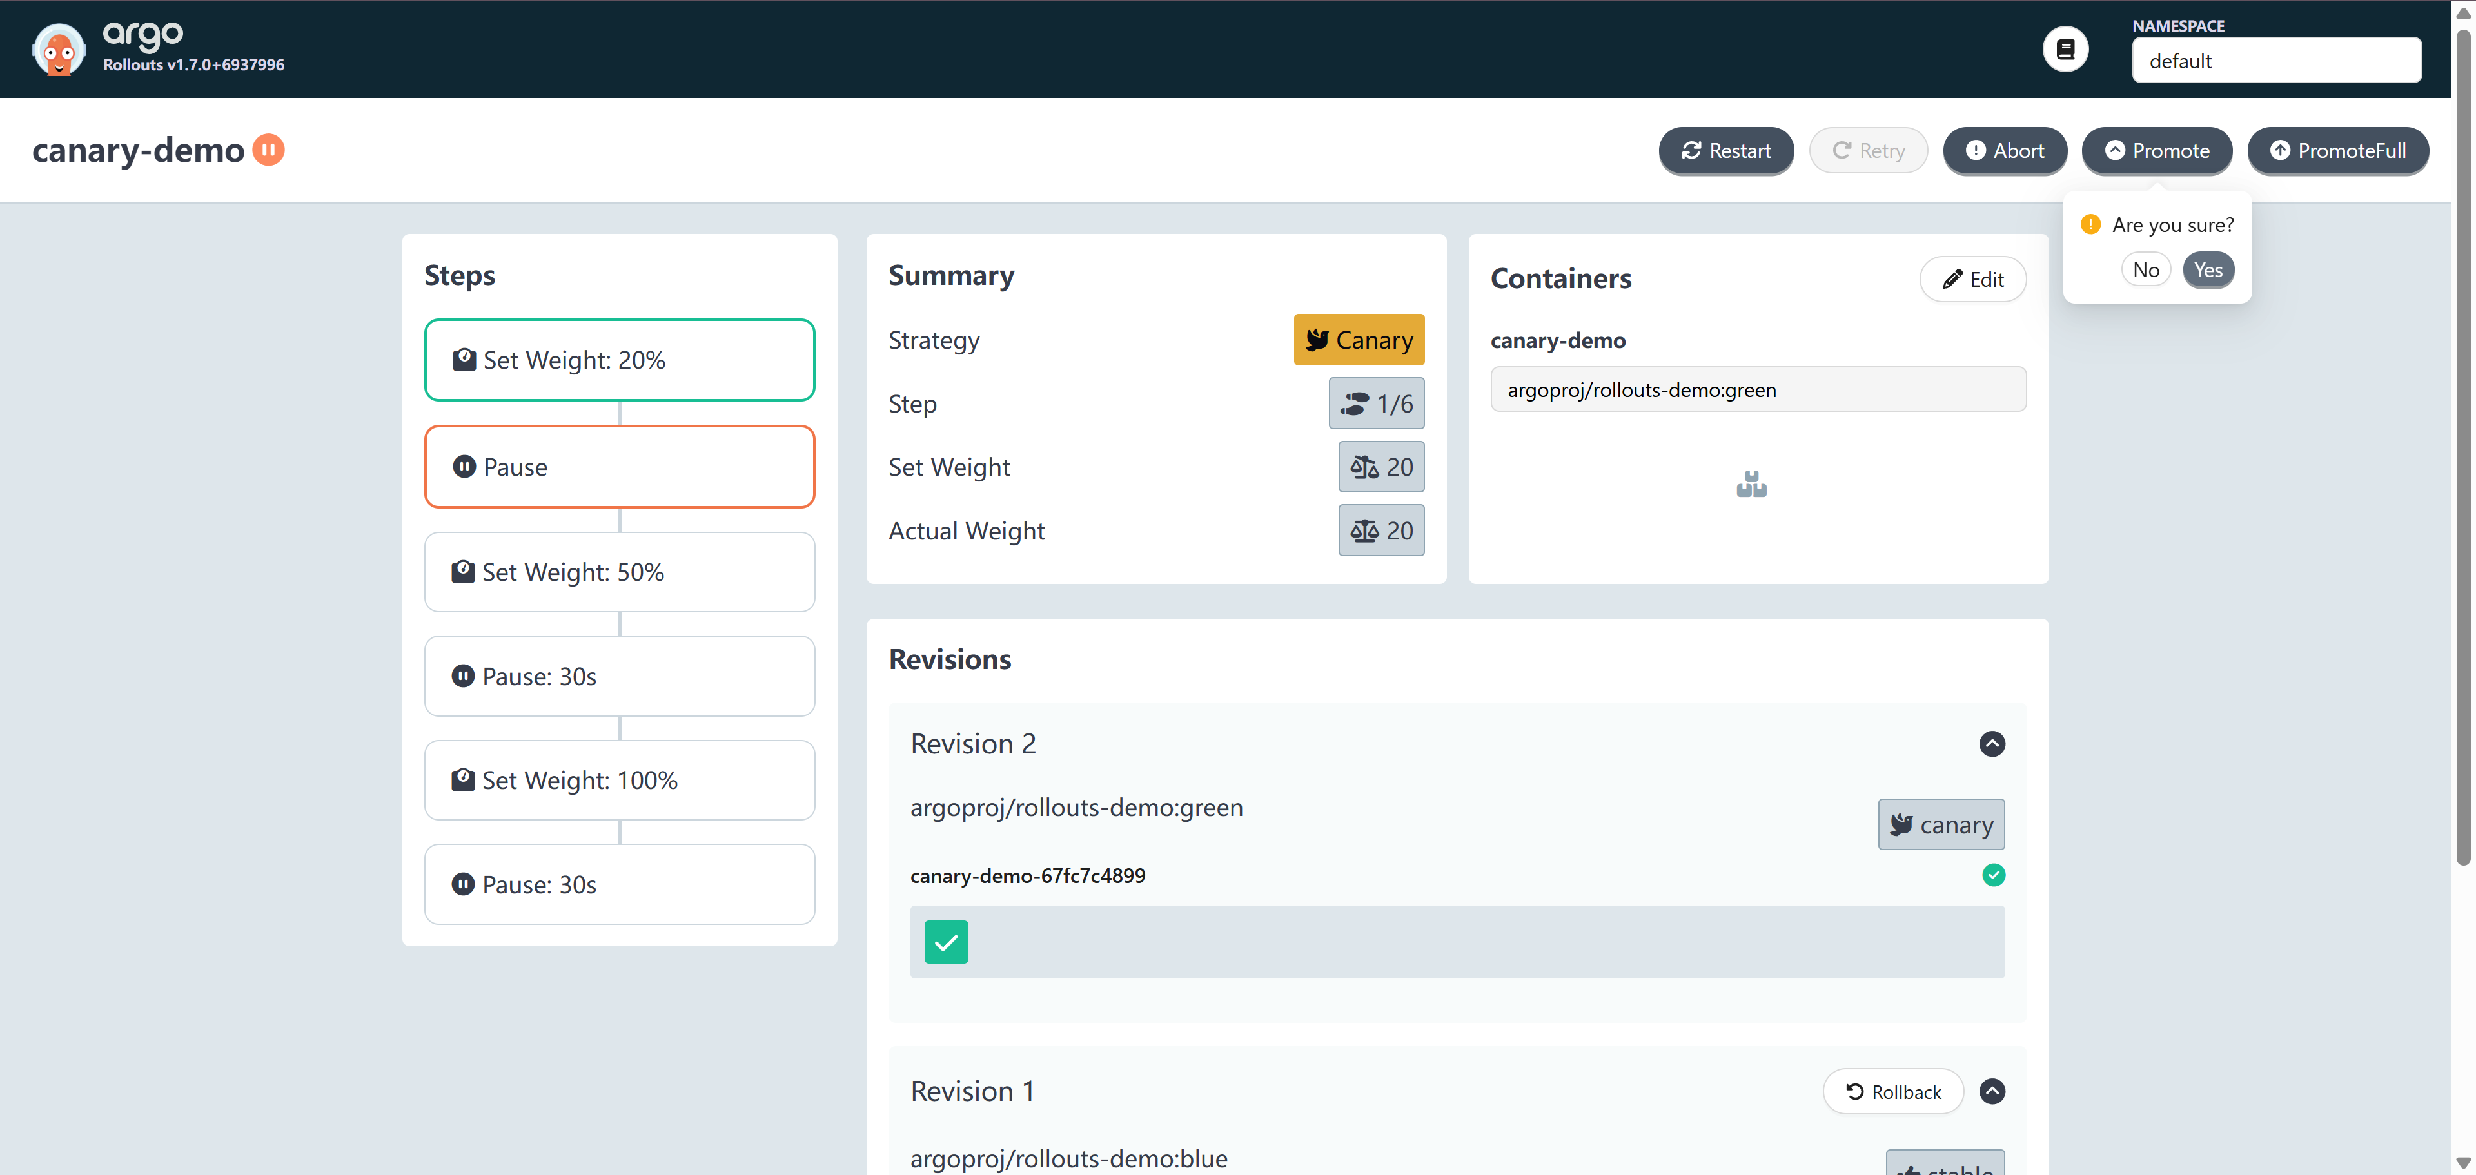Screen dimensions: 2476x1175
Task: Click the paused status icon beside canary-demo
Action: (x=268, y=150)
